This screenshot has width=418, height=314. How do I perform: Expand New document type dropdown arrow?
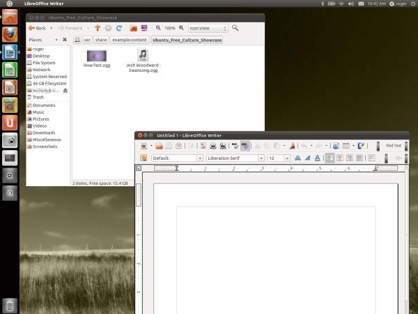[151, 146]
